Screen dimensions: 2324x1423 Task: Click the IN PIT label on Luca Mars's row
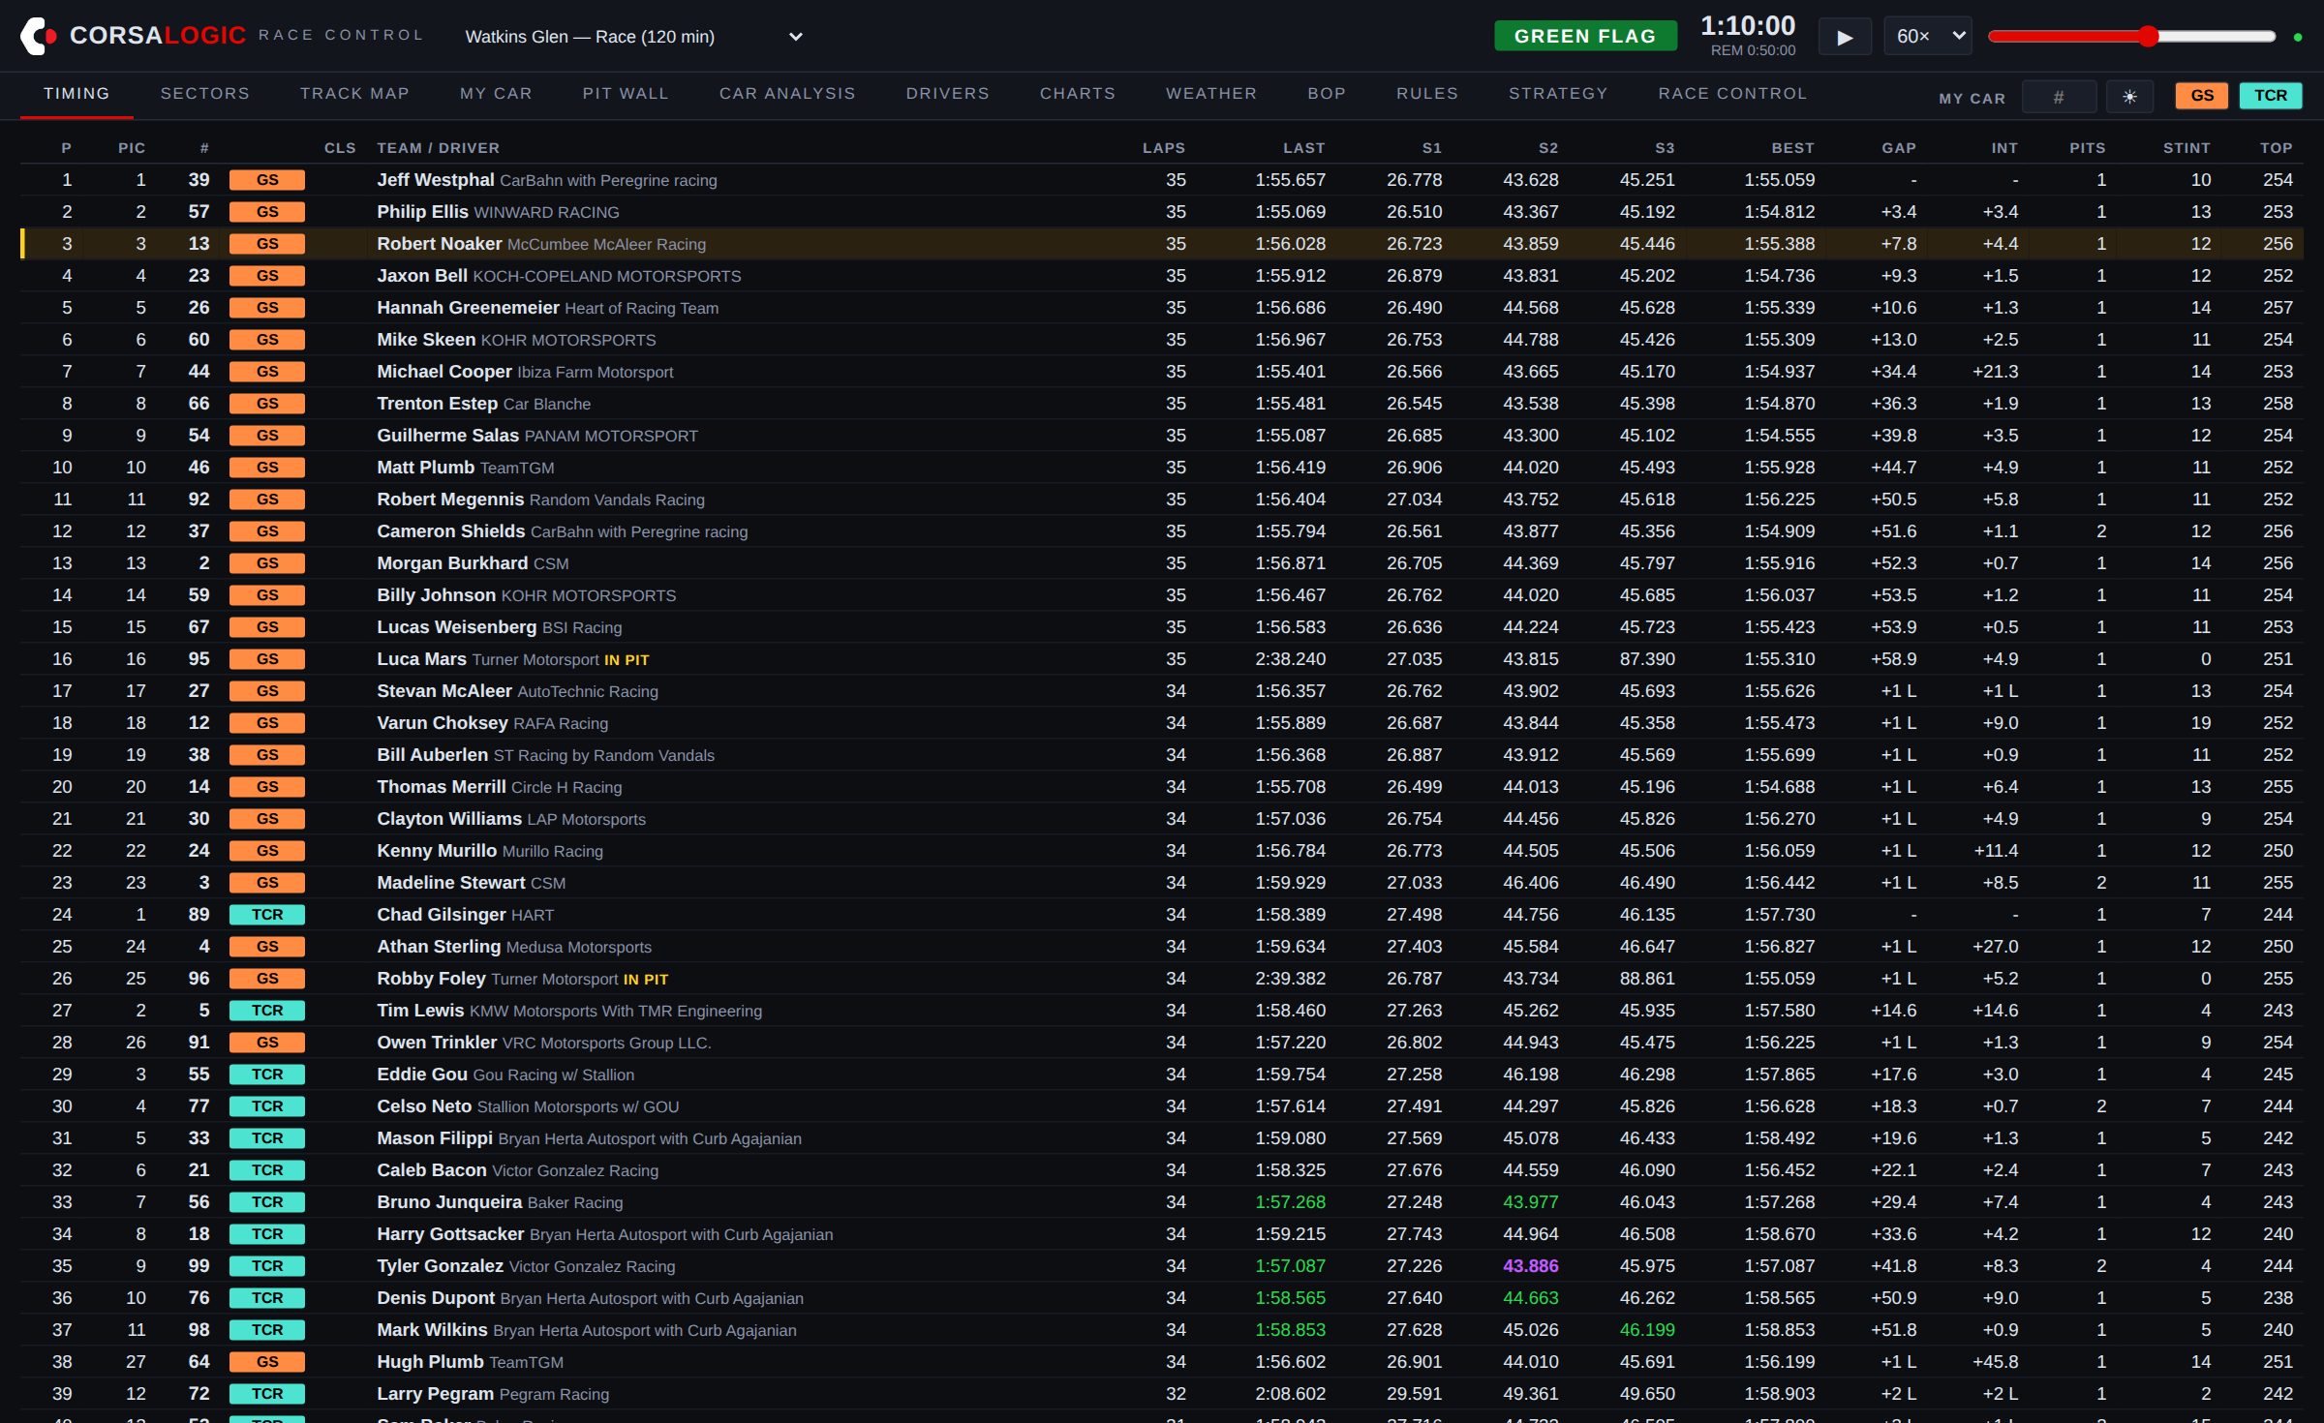(x=627, y=660)
